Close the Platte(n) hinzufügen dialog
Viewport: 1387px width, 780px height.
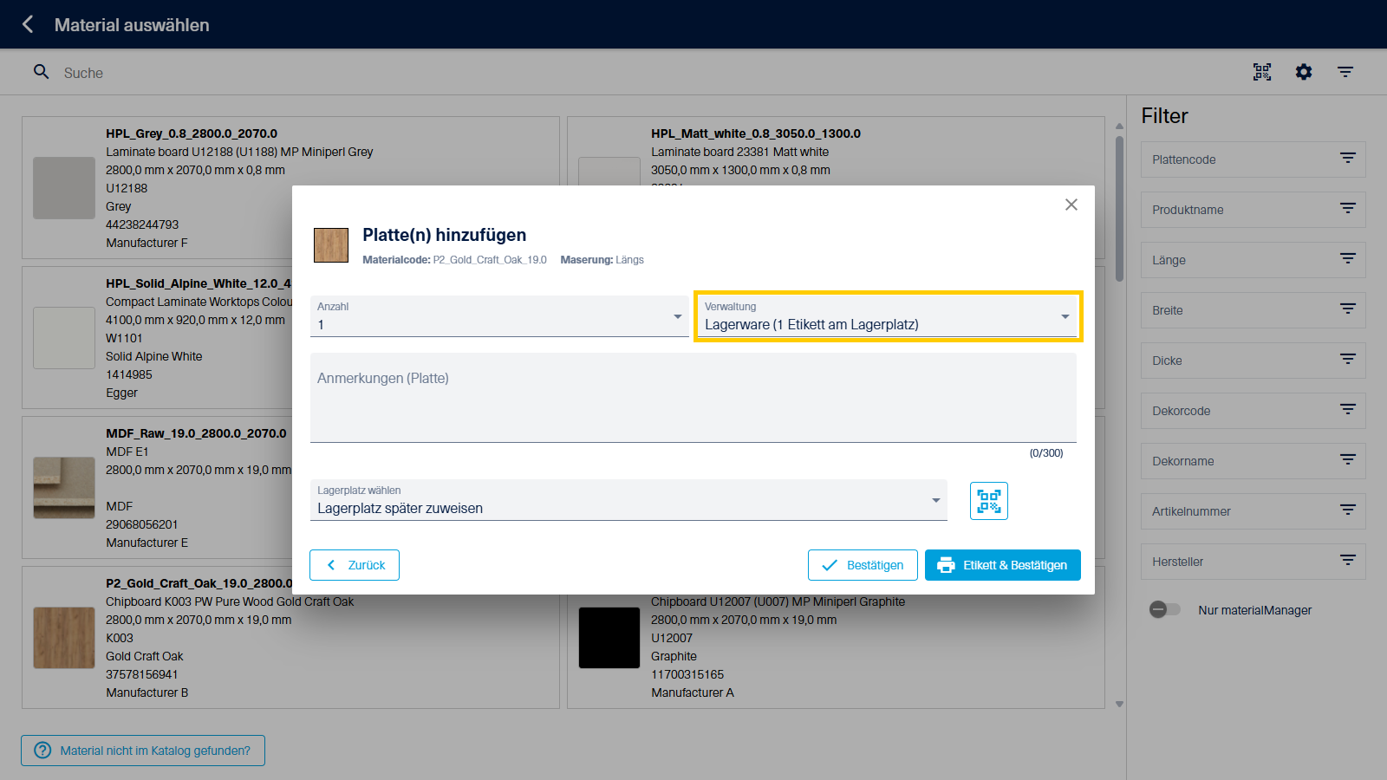(1071, 205)
